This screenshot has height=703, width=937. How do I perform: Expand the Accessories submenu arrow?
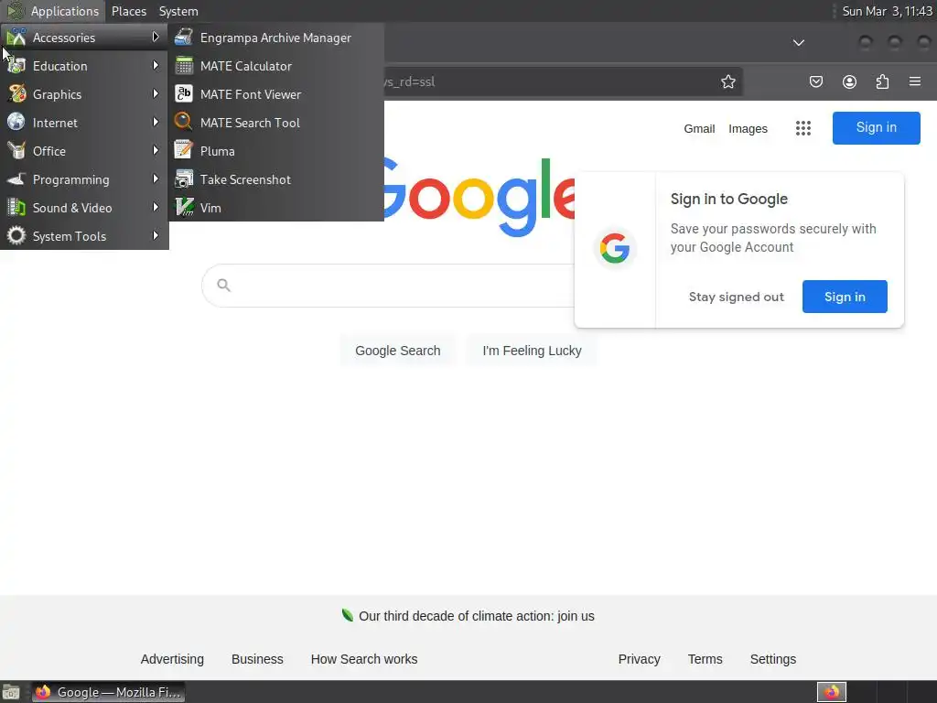point(156,37)
